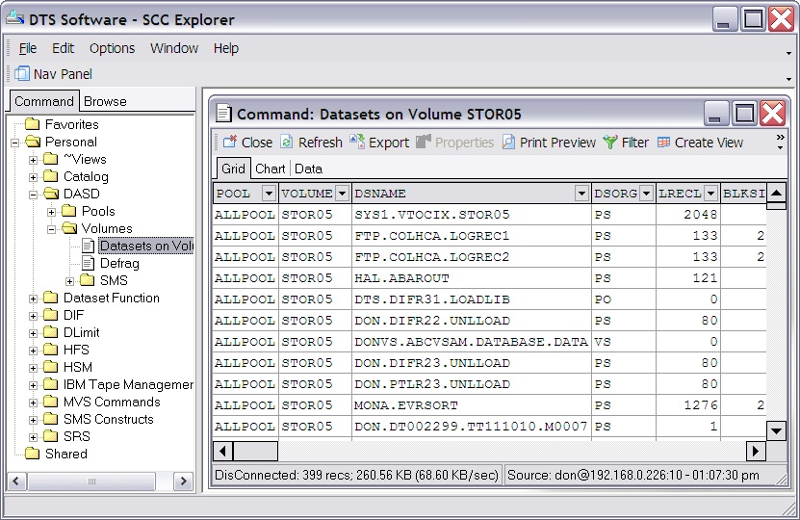Screen dimensions: 800x520
Task: Select the HAL.ABAROUT dataset cell
Action: [471, 278]
